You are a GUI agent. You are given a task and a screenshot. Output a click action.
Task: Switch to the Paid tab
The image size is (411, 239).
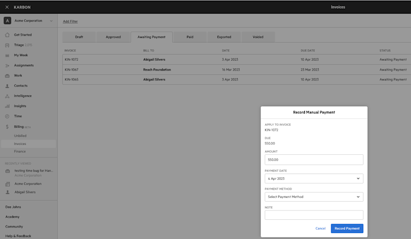(190, 37)
